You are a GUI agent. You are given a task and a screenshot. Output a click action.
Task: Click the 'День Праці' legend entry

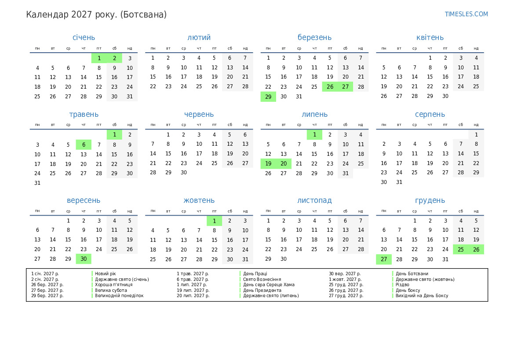click(x=255, y=273)
